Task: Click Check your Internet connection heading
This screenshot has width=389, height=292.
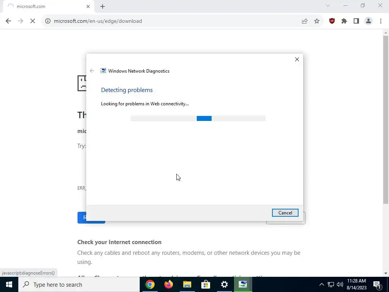Action: [x=119, y=242]
